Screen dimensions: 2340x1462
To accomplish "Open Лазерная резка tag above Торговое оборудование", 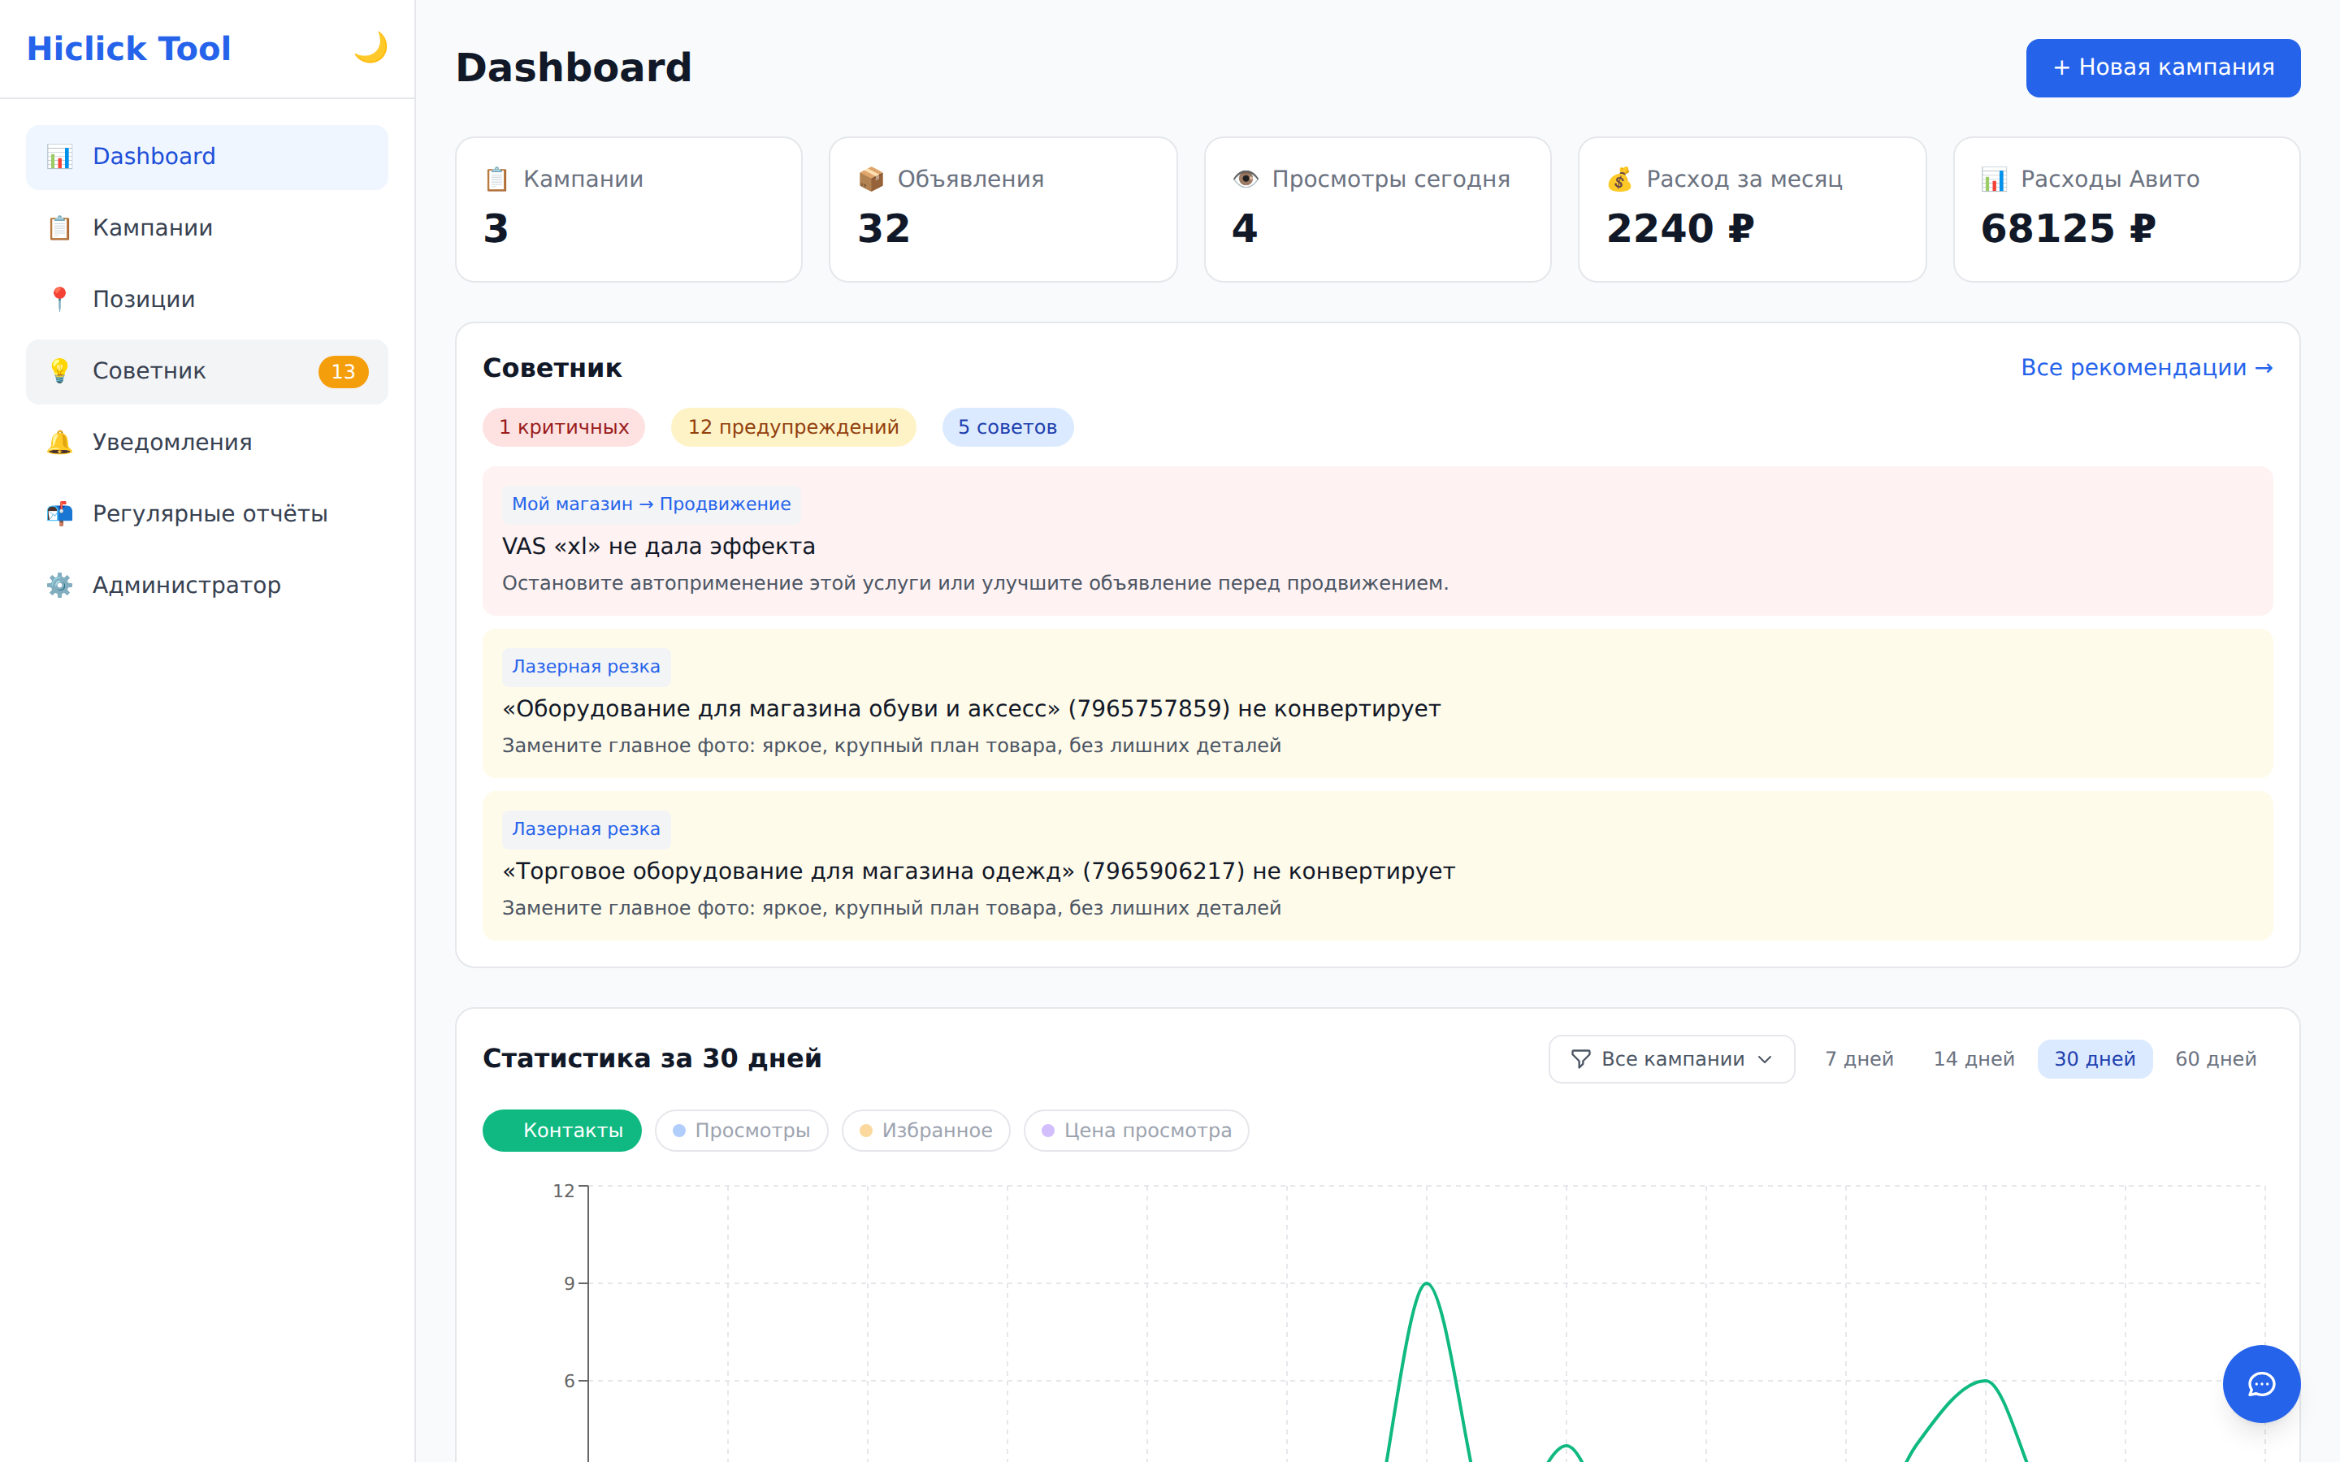I will click(x=586, y=829).
